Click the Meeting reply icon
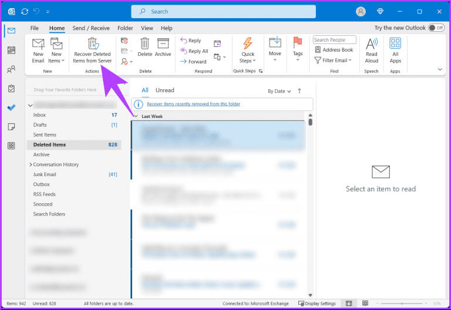Viewport: 451px width, 310px height. tap(217, 43)
